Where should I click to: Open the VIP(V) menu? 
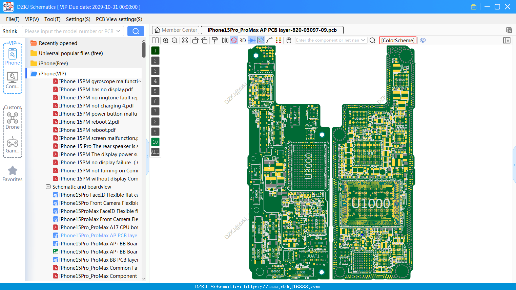coord(32,19)
